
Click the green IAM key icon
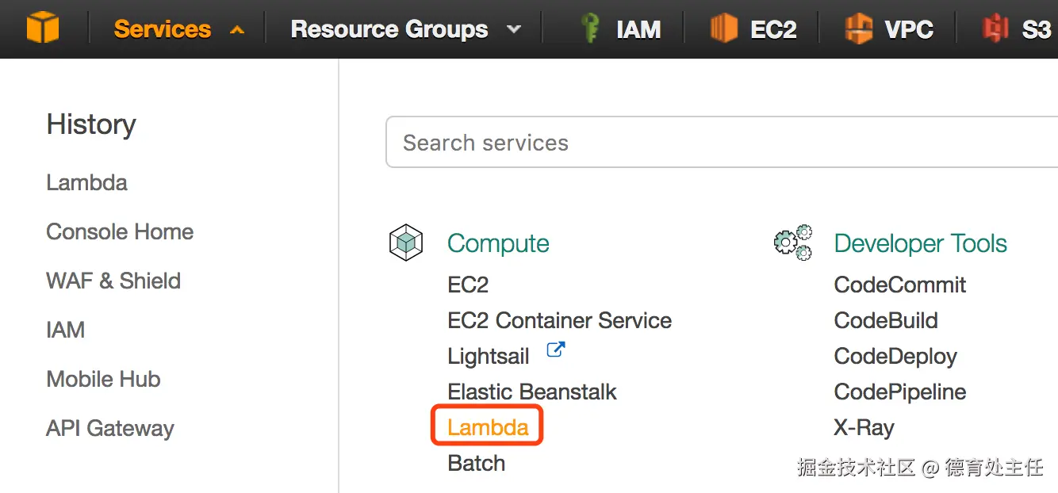point(590,29)
